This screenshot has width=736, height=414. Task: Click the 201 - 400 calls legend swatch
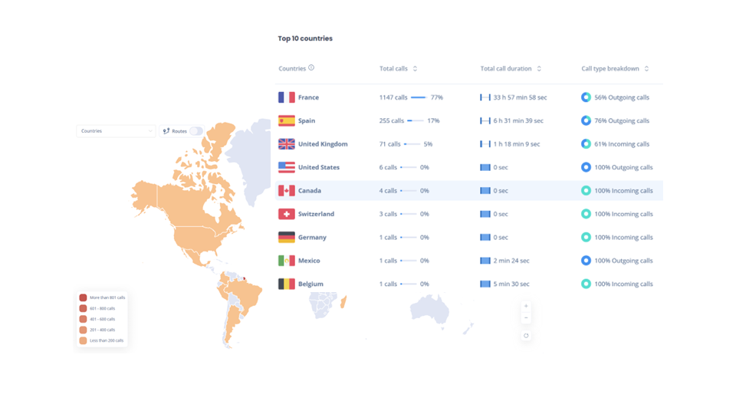83,330
